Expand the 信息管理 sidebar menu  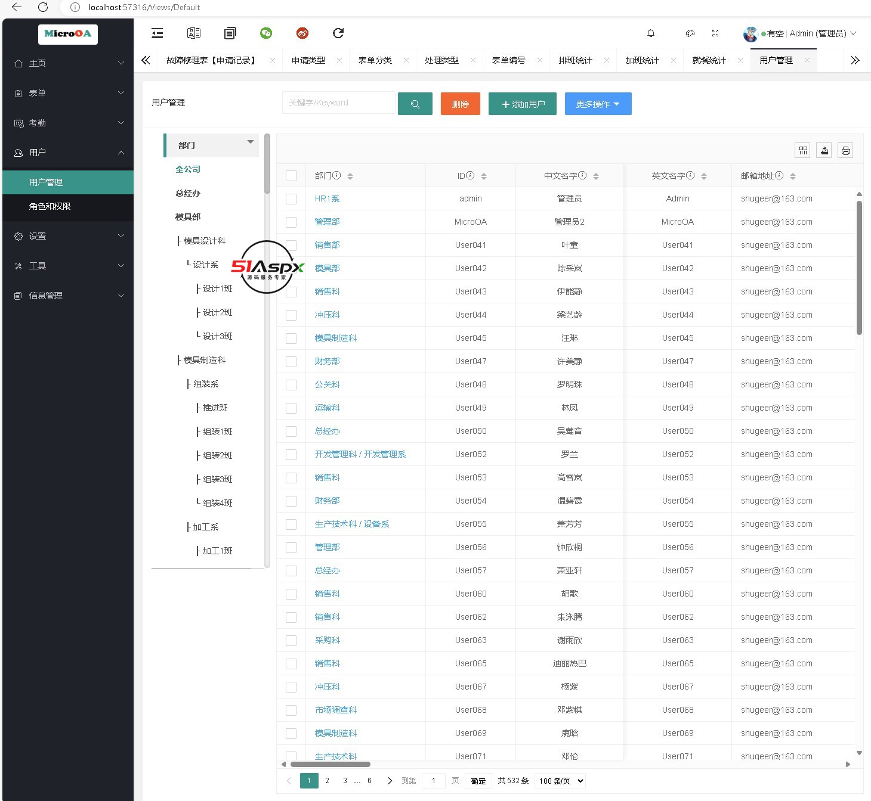pyautogui.click(x=68, y=296)
